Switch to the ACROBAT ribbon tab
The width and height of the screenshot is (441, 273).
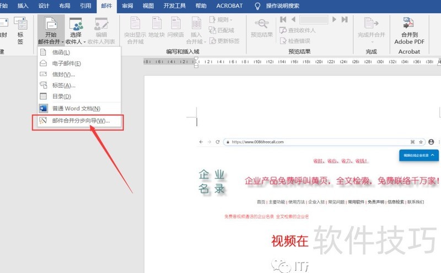click(229, 6)
